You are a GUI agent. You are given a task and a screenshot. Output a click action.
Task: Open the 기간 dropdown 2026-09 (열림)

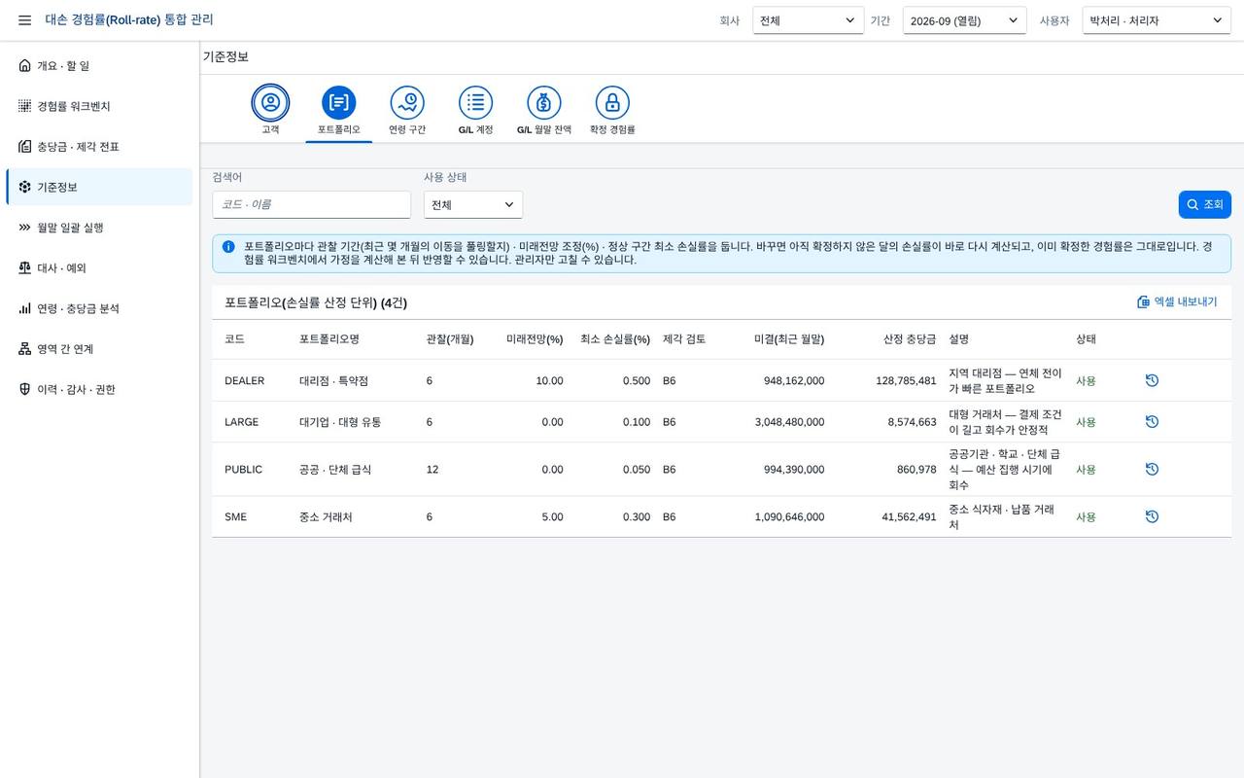(x=964, y=20)
